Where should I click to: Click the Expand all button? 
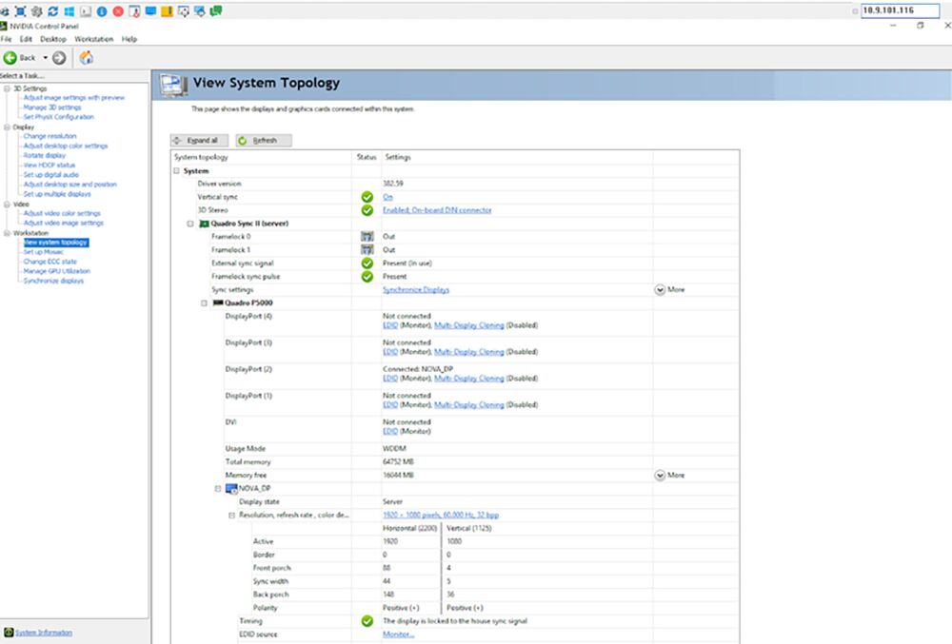pos(199,140)
